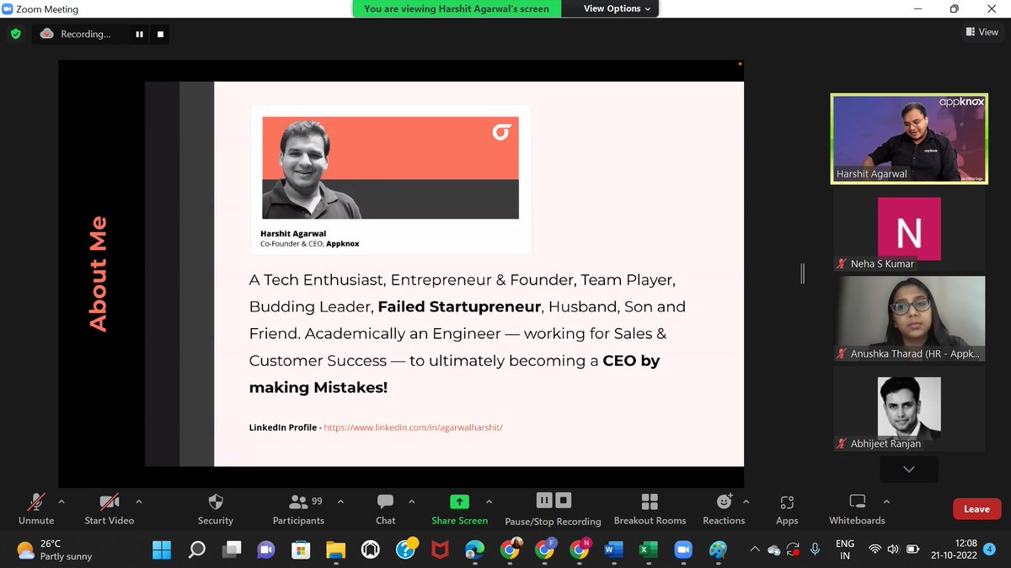
Task: Pause recording from the top recording bar
Action: 139,34
